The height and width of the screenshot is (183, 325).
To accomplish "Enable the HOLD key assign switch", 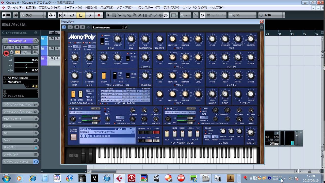I will pyautogui.click(x=167, y=133).
